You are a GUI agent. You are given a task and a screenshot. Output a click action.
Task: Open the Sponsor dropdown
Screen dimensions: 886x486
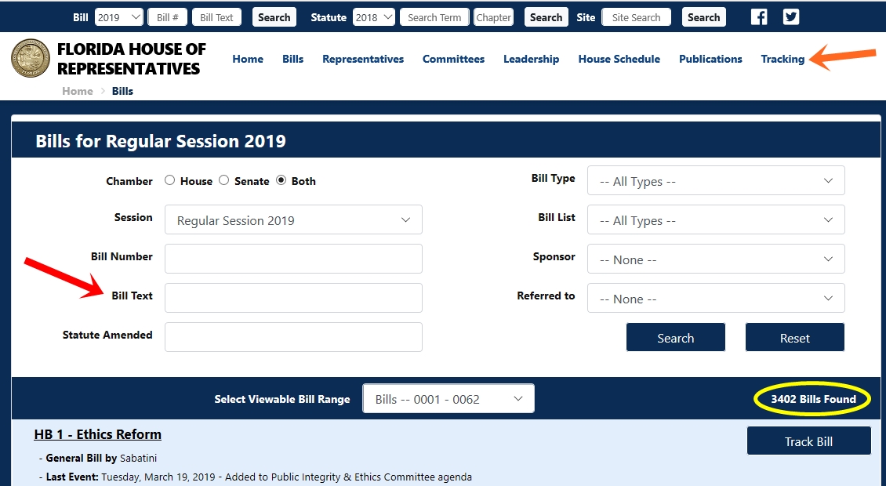coord(716,259)
